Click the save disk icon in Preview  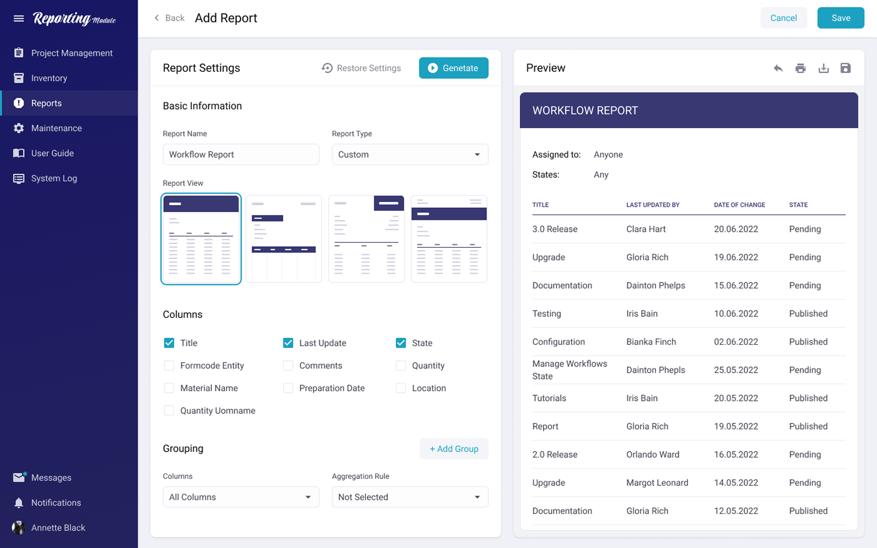coord(846,68)
